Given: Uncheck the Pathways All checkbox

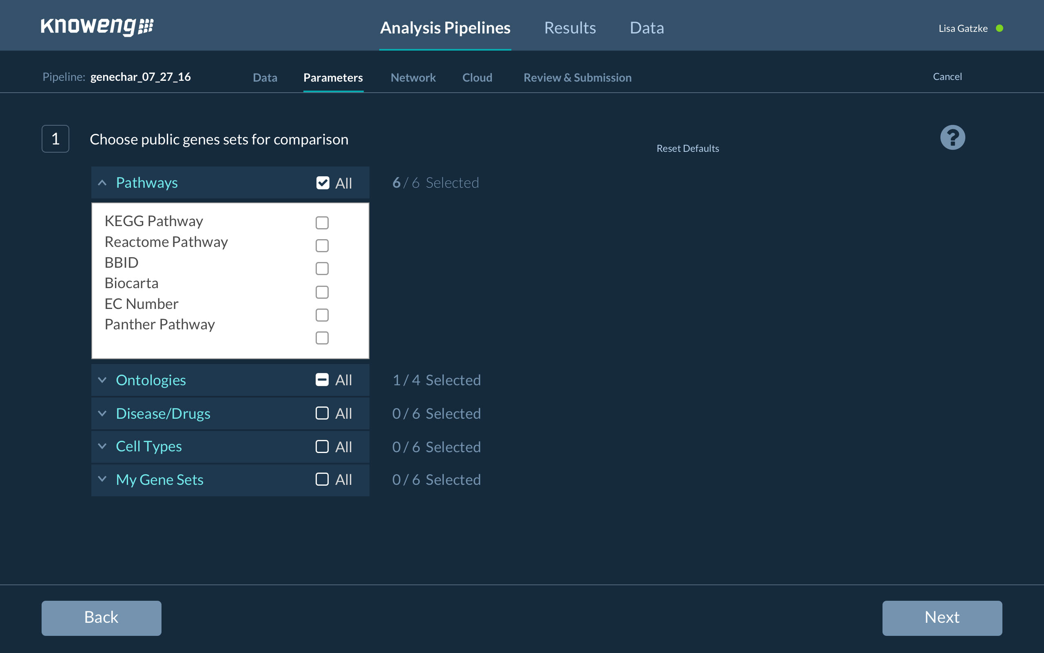Looking at the screenshot, I should coord(322,183).
